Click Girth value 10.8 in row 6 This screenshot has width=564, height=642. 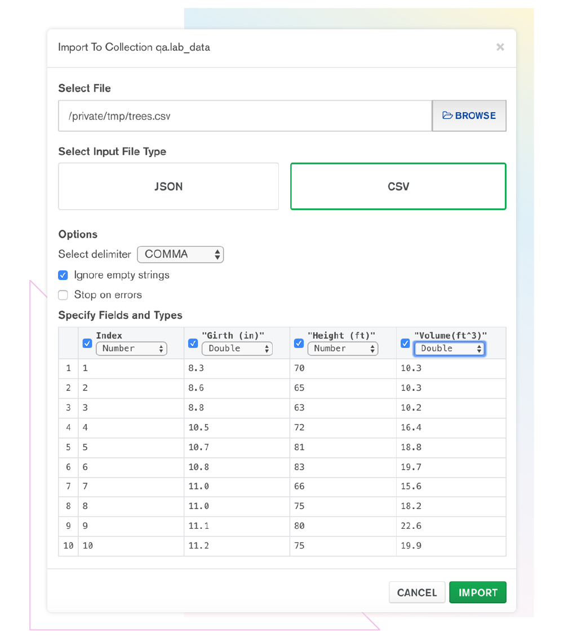(x=199, y=467)
